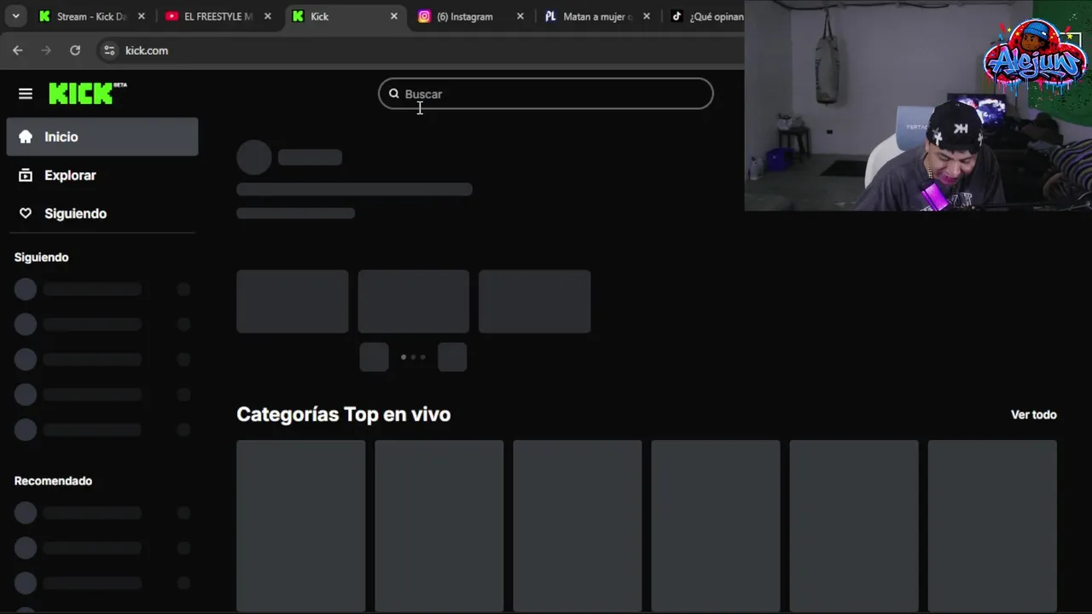This screenshot has width=1092, height=614.
Task: Click the Ver todo link
Action: point(1034,414)
